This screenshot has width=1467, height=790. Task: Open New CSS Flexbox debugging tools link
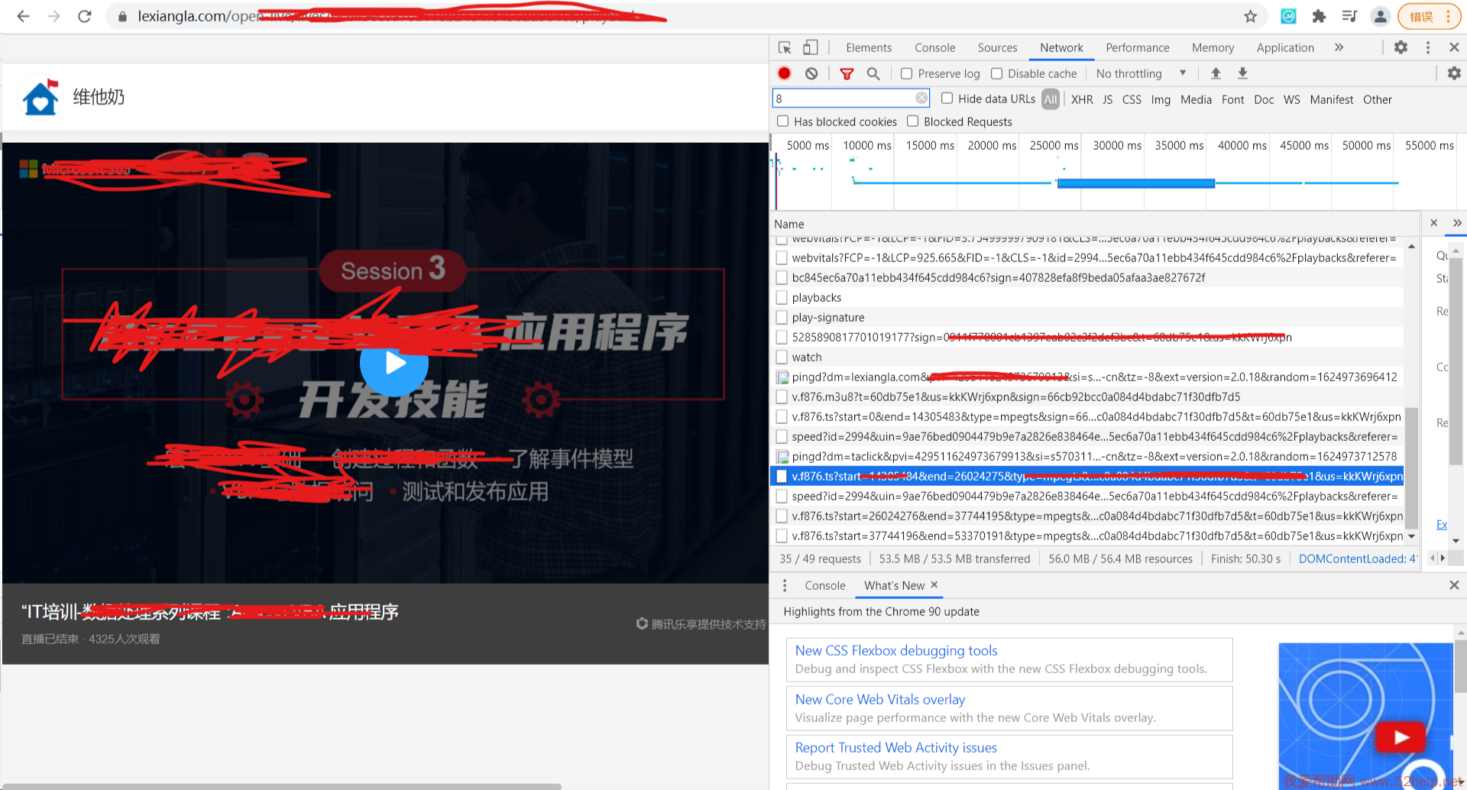895,650
